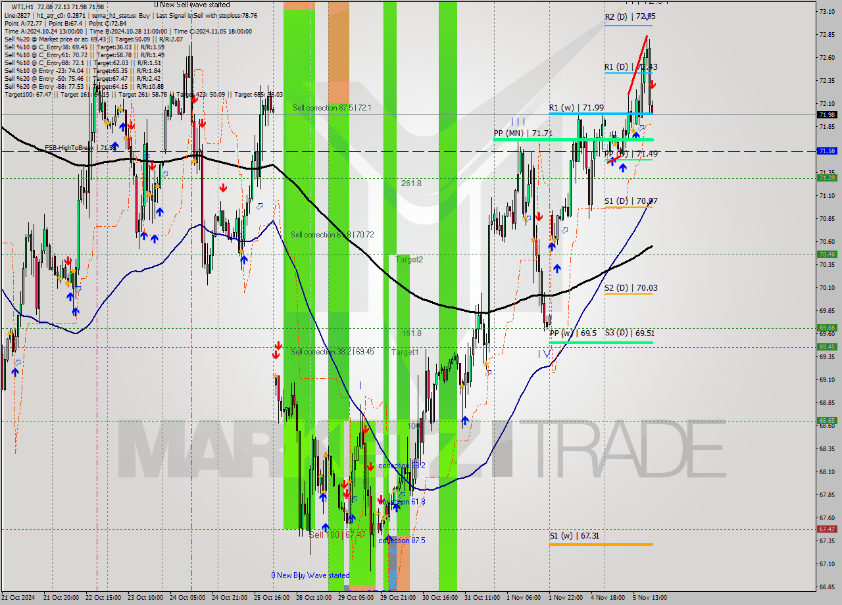
Task: Click the red 67.47 price tag on axis
Action: point(827,529)
